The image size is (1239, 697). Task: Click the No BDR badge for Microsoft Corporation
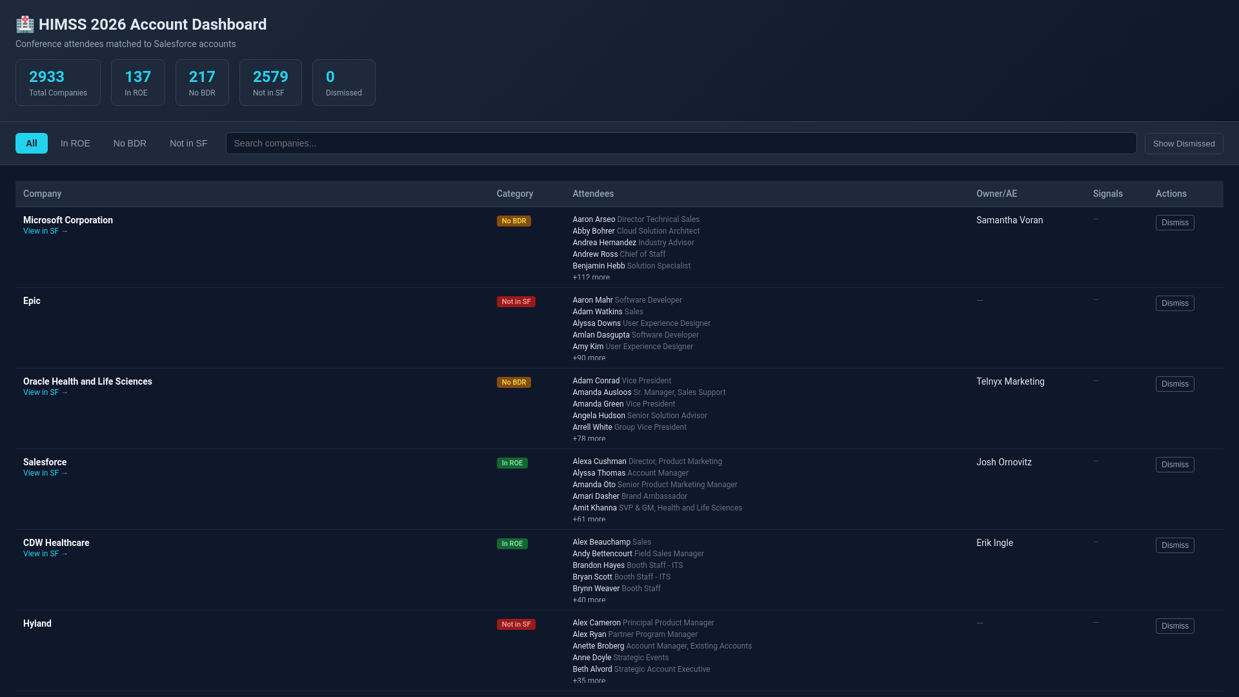pos(514,221)
